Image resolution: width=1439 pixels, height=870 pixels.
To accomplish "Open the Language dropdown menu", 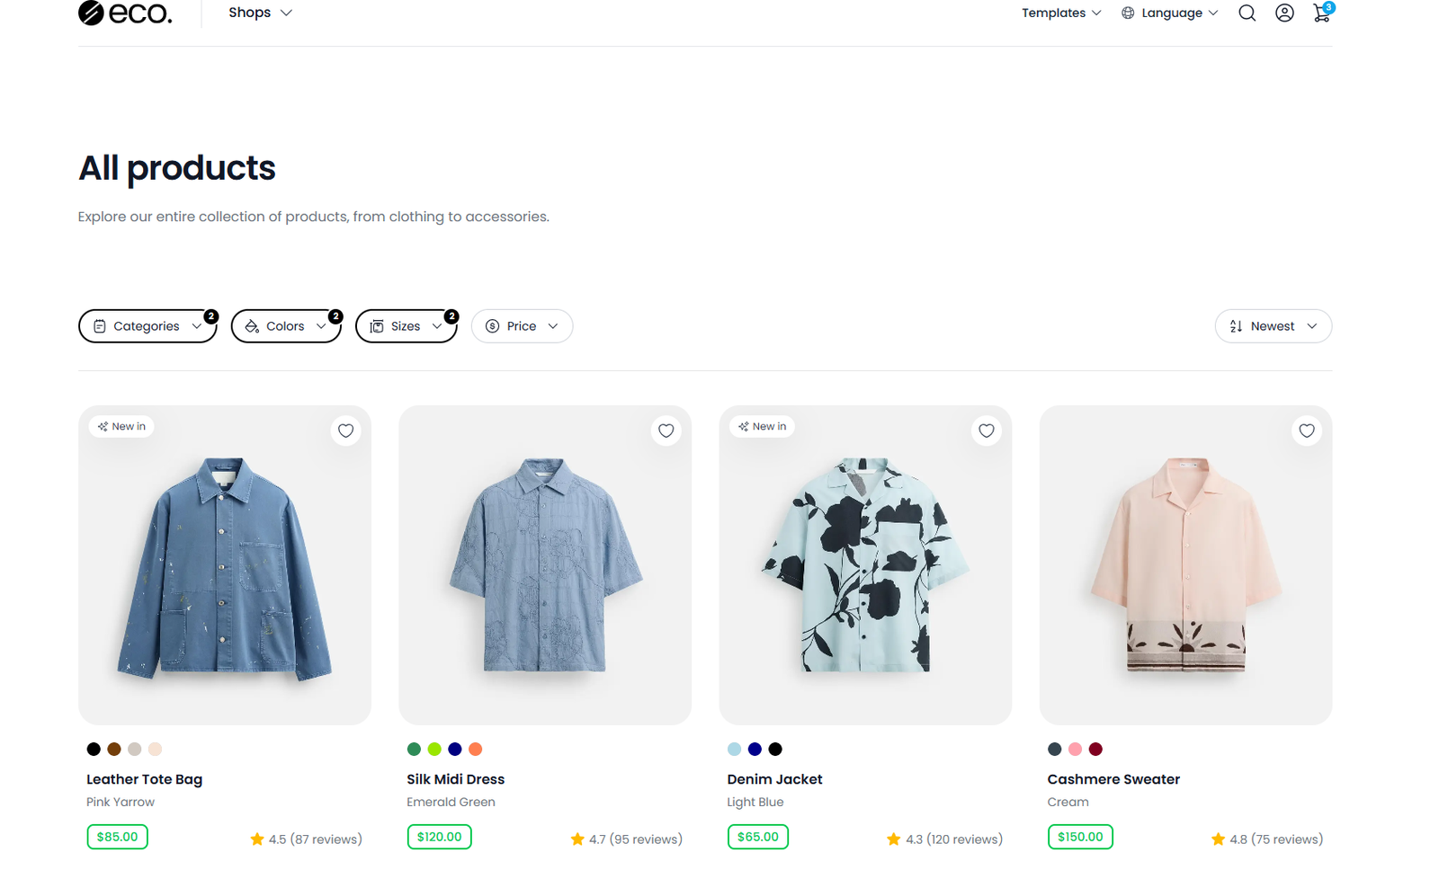I will tap(1170, 13).
